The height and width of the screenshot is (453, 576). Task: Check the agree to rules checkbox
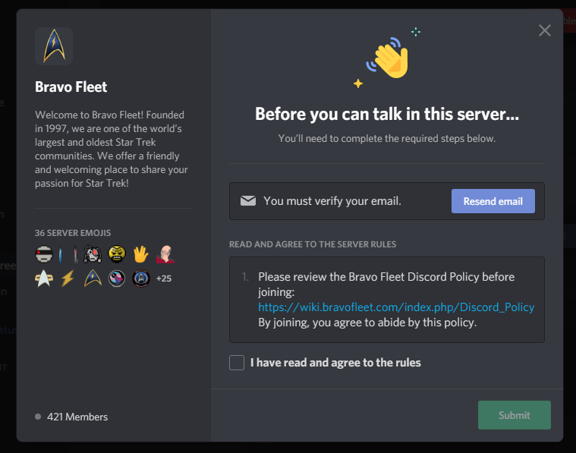(x=237, y=363)
